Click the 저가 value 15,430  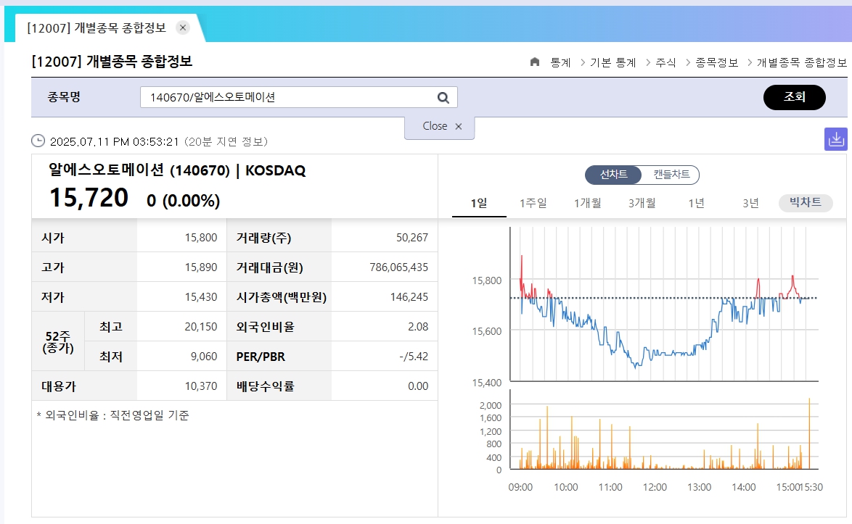[200, 297]
